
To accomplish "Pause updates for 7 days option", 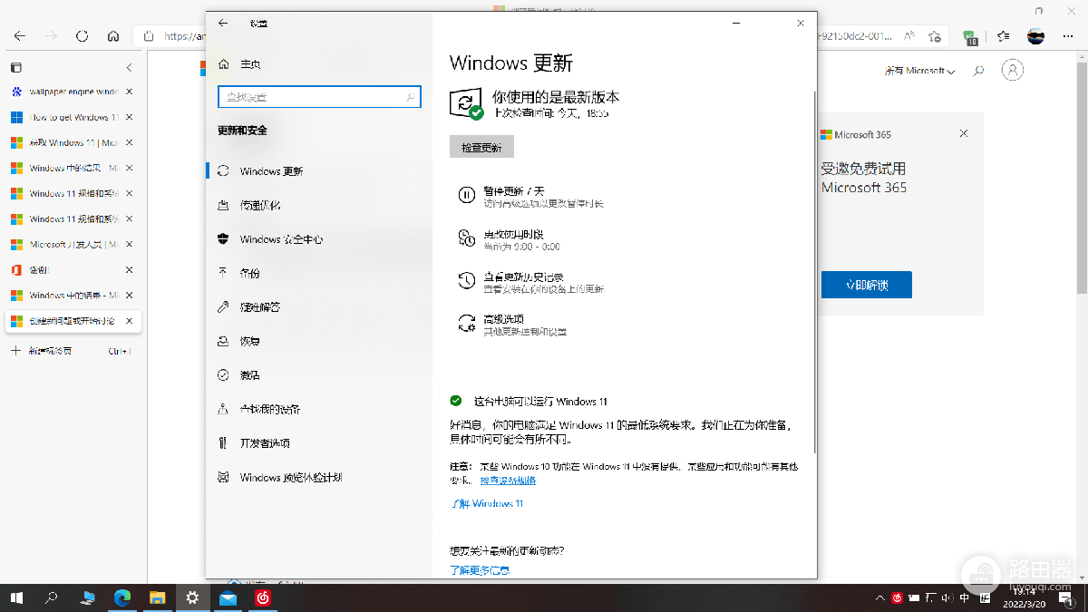I will point(530,197).
